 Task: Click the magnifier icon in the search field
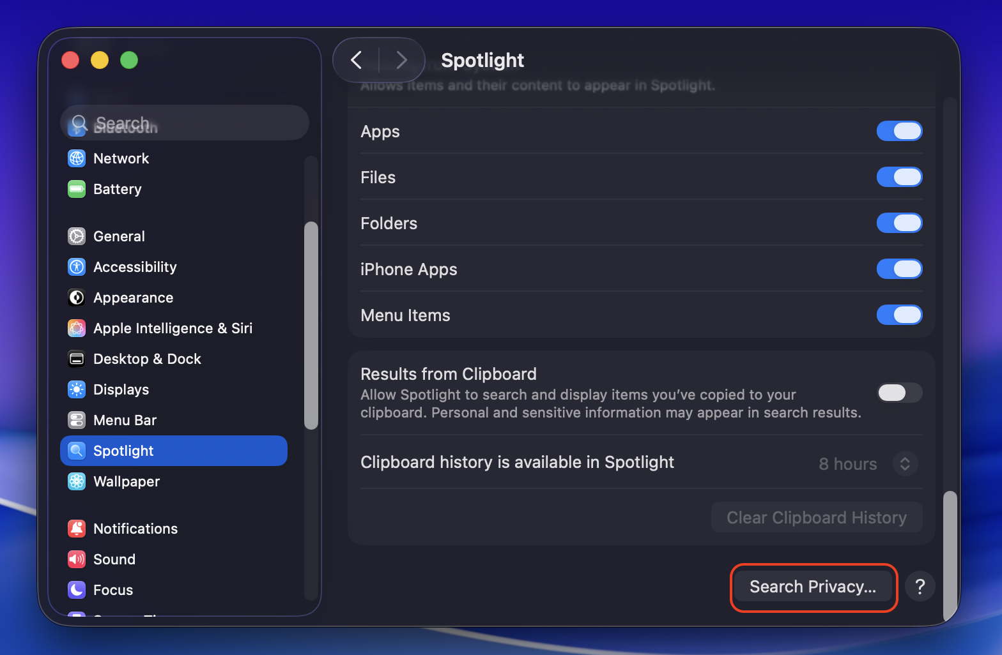[x=79, y=123]
